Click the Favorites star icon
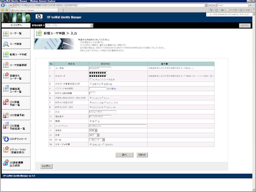This screenshot has width=256, height=192. pos(3,10)
